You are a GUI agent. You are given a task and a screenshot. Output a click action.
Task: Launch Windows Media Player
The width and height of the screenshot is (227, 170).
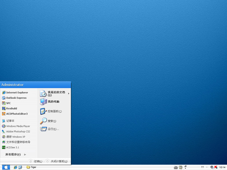click(x=16, y=126)
